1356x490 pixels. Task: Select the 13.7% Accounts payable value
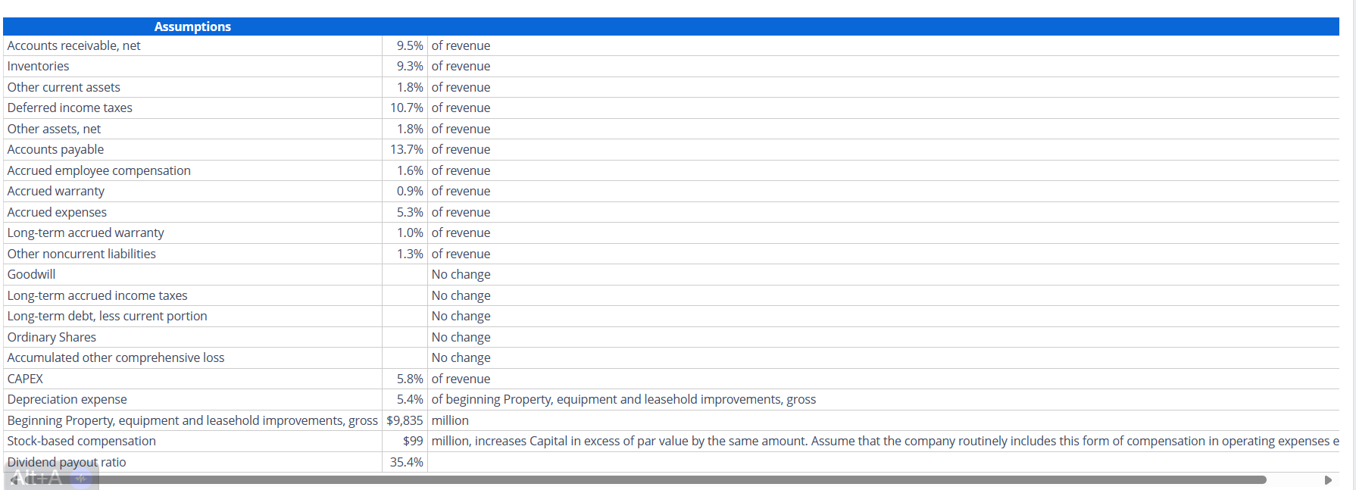pyautogui.click(x=405, y=149)
